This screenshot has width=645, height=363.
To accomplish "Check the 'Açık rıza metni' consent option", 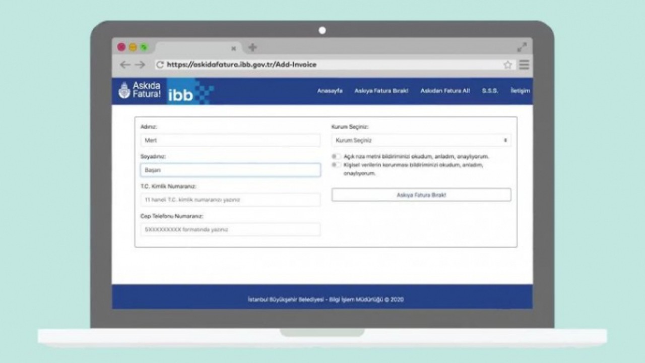I will click(335, 157).
